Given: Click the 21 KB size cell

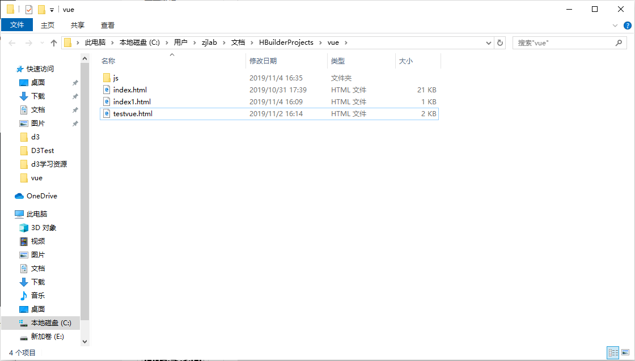Looking at the screenshot, I should tap(427, 90).
